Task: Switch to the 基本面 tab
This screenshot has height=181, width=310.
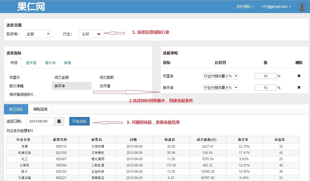Action: click(x=31, y=63)
